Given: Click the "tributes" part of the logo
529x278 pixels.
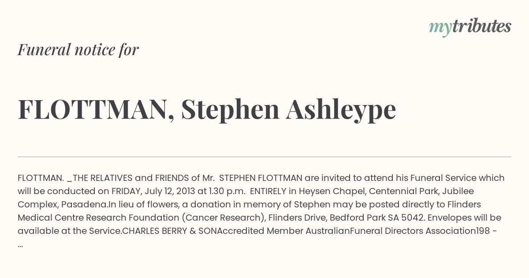Looking at the screenshot, I should pos(481,26).
